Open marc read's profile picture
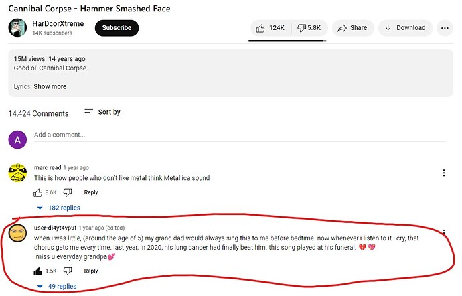Viewport: 462px width, 296px height. pyautogui.click(x=17, y=173)
